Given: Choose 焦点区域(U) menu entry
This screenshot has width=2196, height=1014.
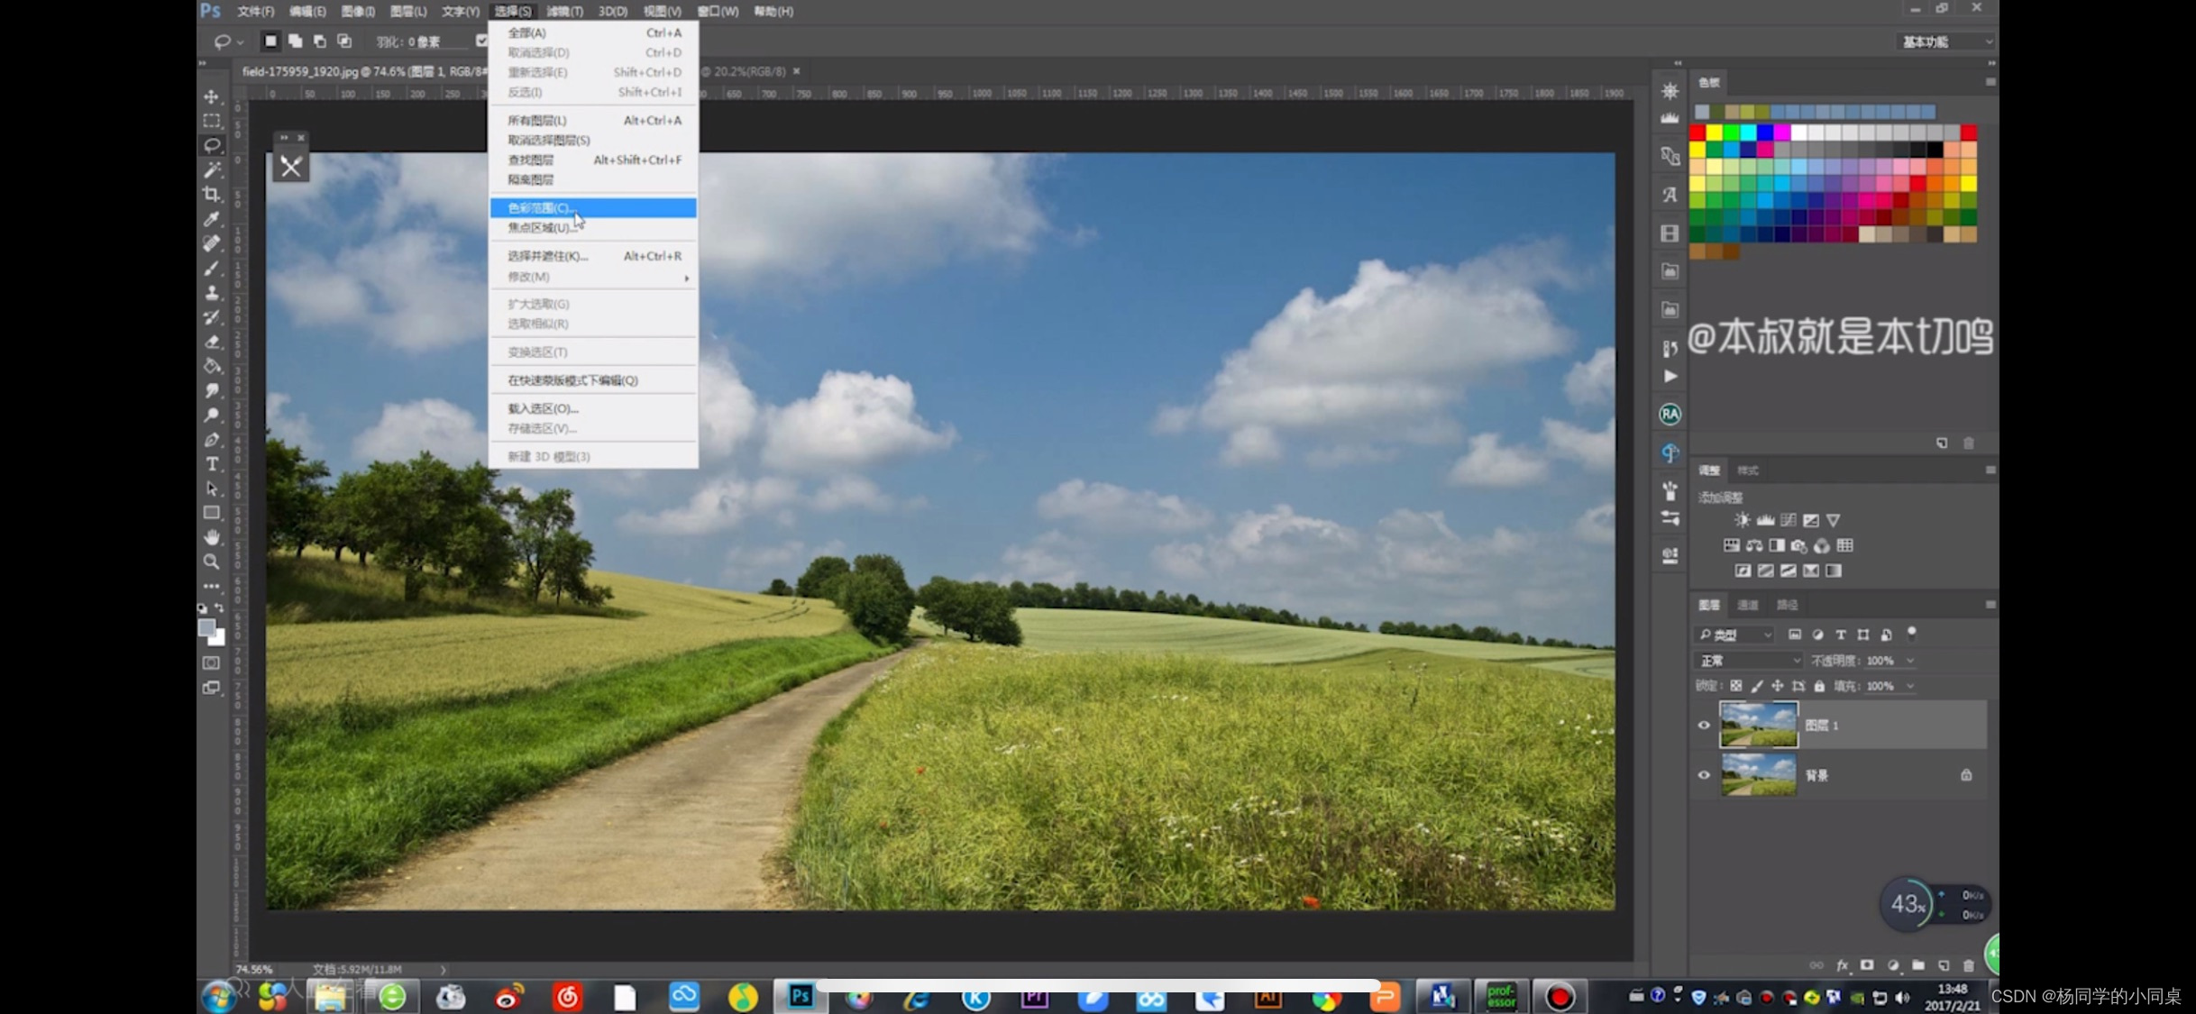Looking at the screenshot, I should click(x=593, y=227).
